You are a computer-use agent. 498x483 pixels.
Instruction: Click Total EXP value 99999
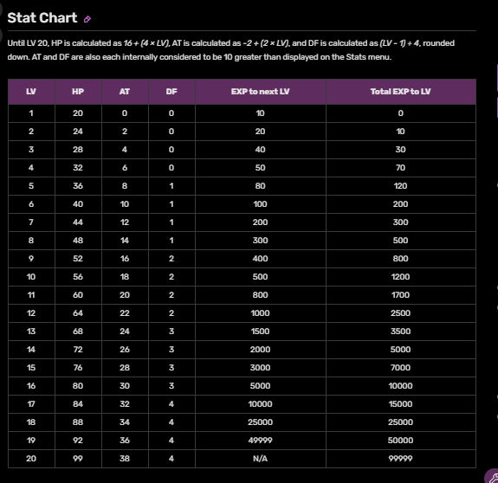tap(400, 458)
